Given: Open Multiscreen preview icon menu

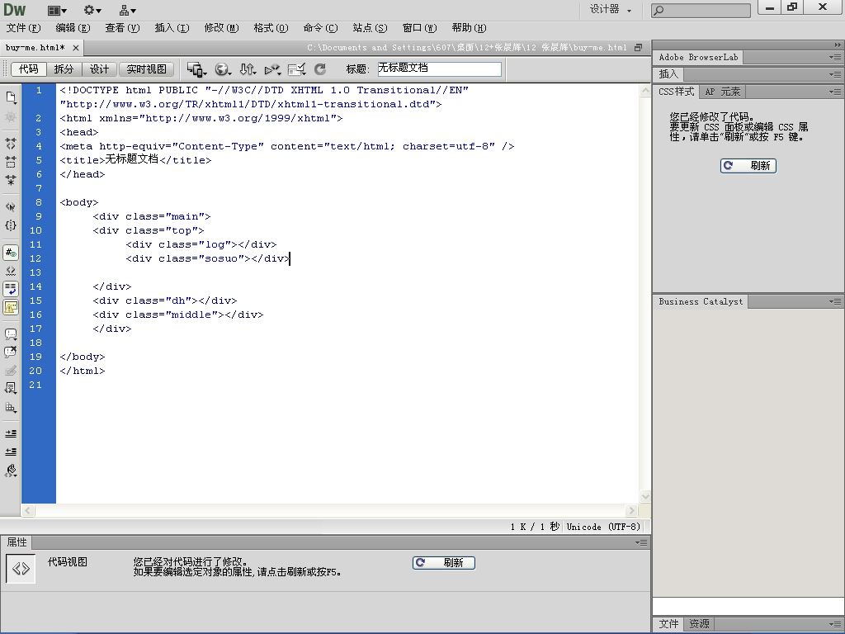Looking at the screenshot, I should (196, 69).
